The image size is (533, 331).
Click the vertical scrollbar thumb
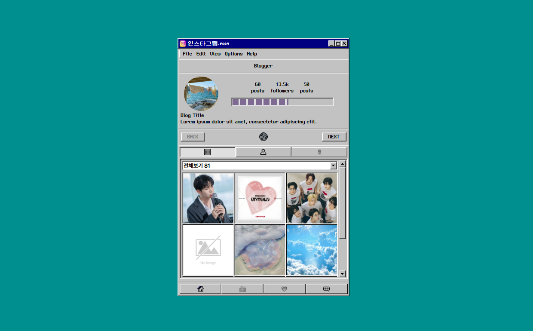[x=342, y=203]
